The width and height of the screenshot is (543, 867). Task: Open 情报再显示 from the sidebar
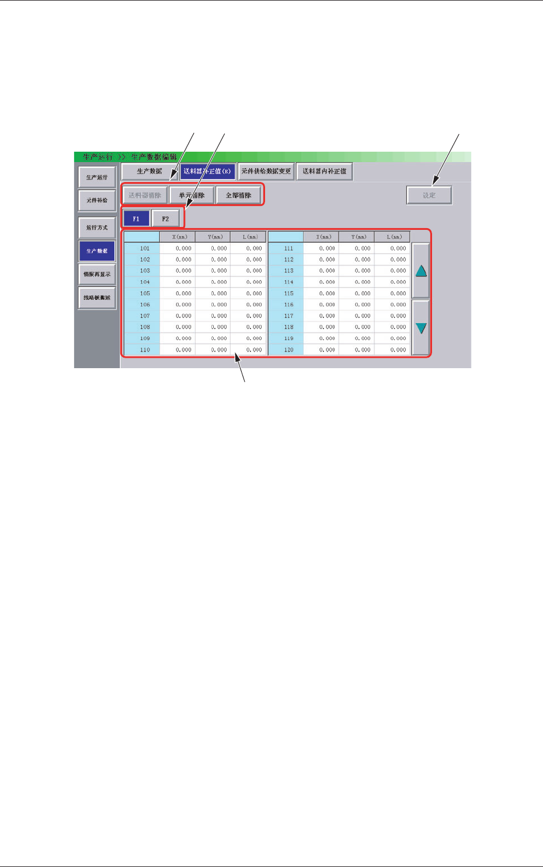pos(97,274)
